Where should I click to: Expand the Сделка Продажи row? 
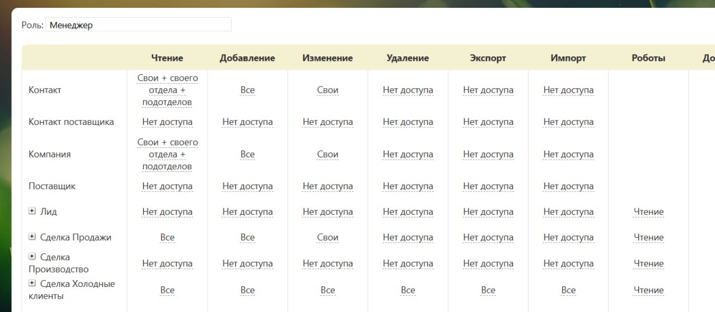tap(32, 237)
